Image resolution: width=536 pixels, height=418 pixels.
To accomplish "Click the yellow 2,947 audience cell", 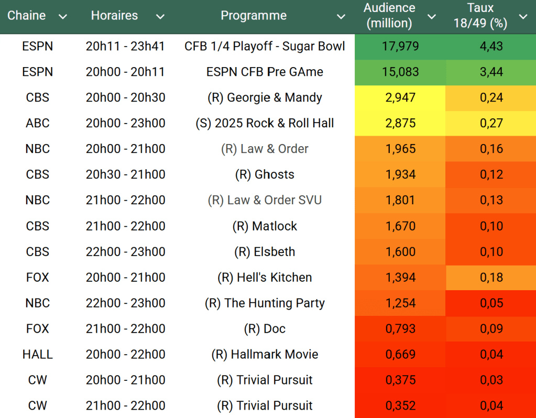I will pyautogui.click(x=401, y=97).
